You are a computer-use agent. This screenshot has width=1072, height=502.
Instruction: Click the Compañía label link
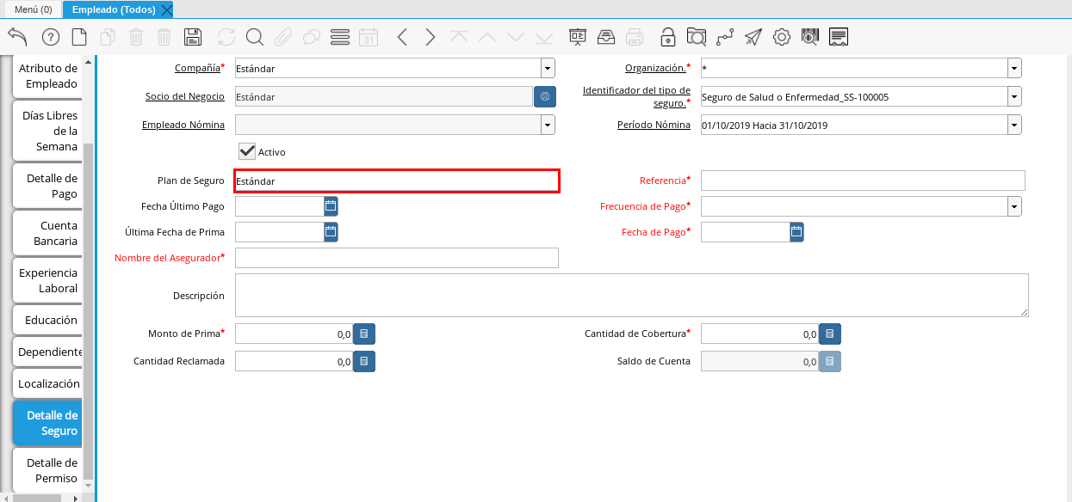click(197, 68)
